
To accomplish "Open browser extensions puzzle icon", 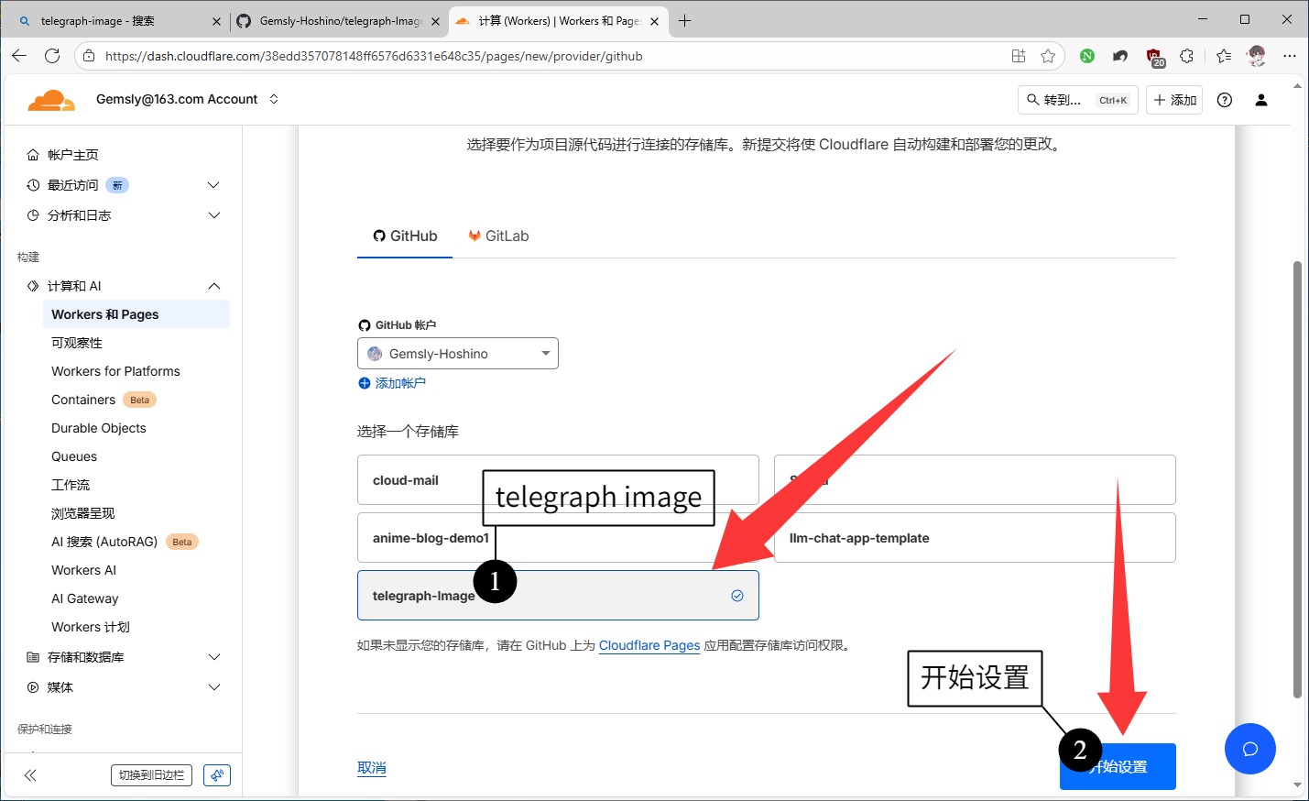I will [1186, 56].
